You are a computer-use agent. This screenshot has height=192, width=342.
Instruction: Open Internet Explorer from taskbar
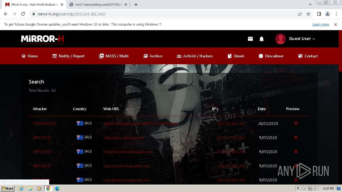(x=21, y=189)
